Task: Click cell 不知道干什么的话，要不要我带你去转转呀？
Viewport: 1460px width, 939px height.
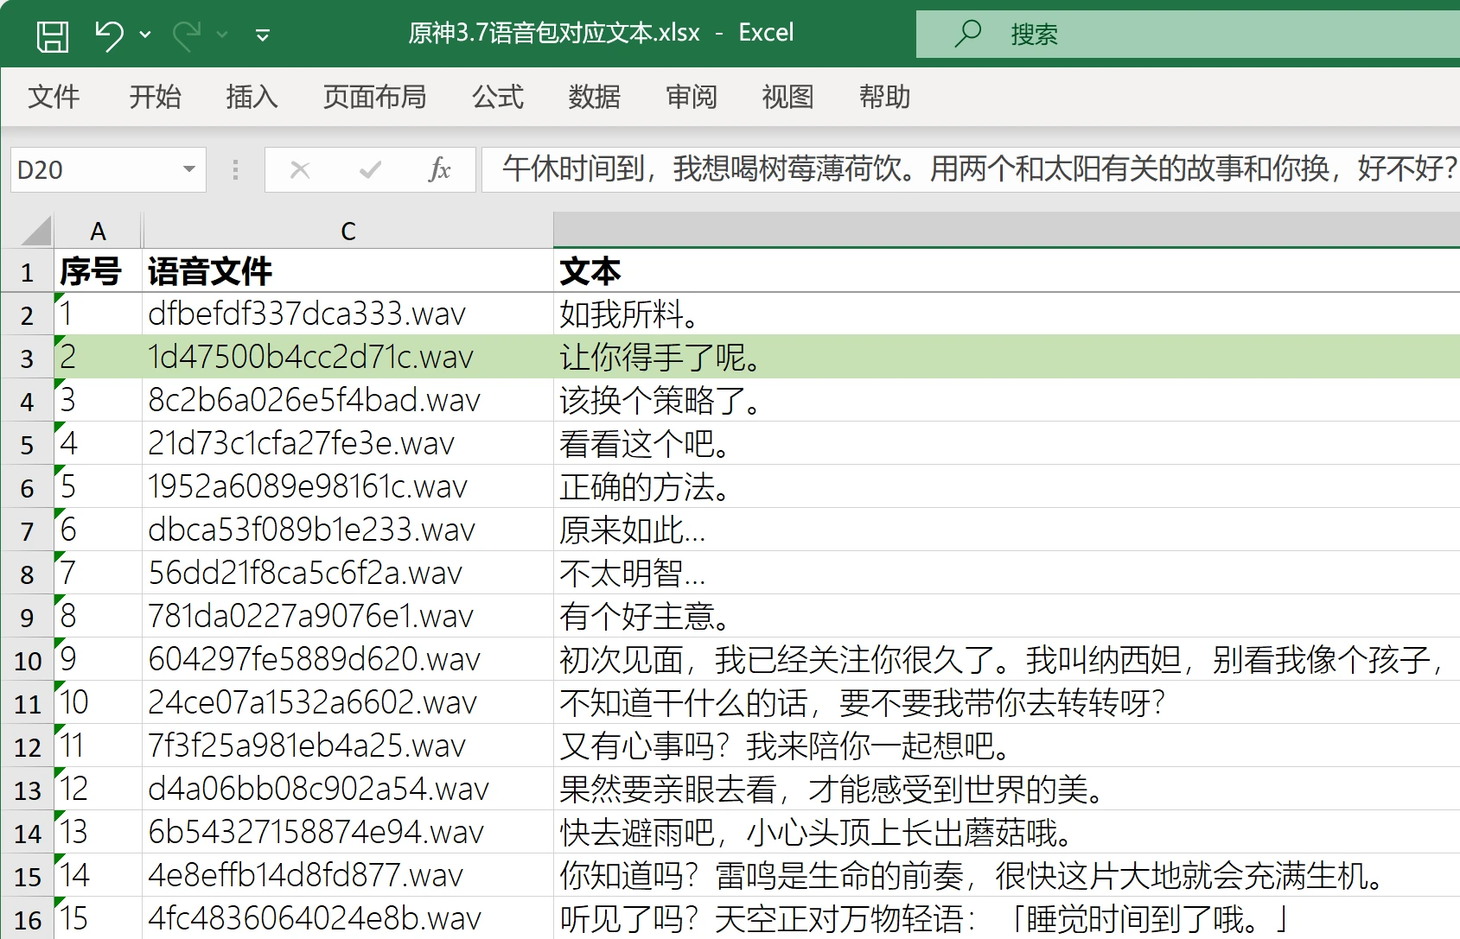Action: [x=1007, y=703]
